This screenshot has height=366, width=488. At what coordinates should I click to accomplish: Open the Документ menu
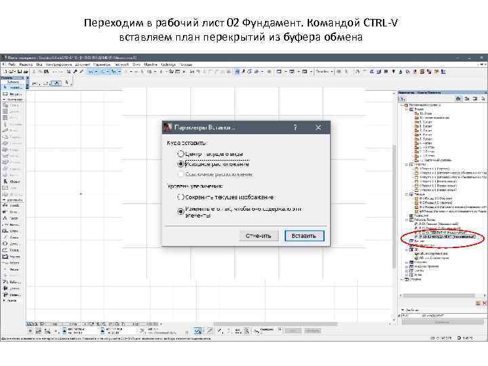pyautogui.click(x=83, y=64)
